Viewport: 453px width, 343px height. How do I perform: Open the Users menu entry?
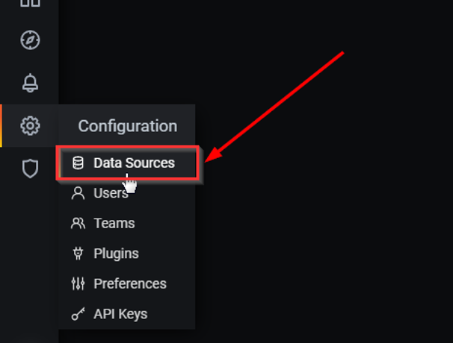127,193
